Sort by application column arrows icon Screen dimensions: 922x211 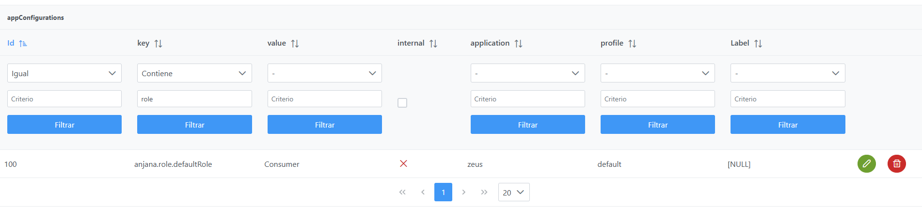(x=518, y=44)
